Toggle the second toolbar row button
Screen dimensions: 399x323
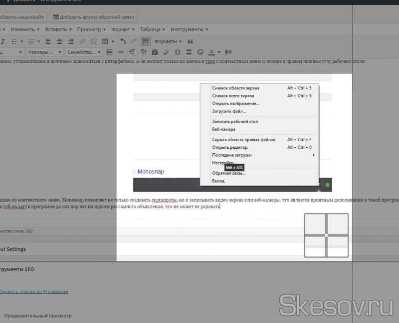(145, 41)
